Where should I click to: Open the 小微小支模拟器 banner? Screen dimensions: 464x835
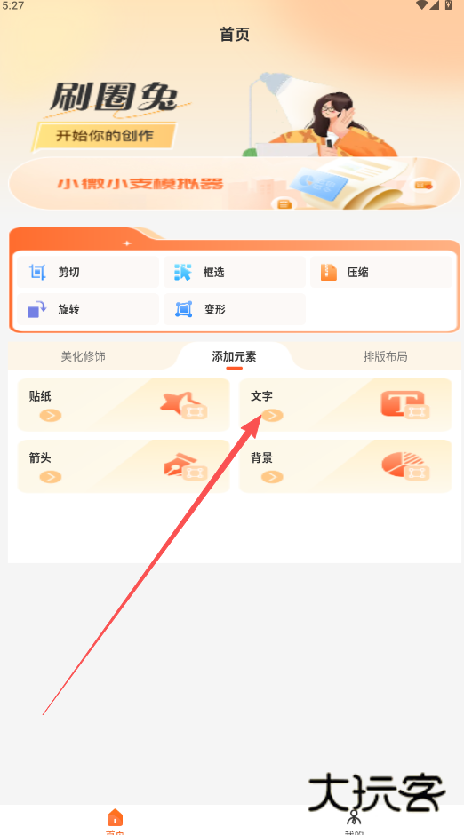point(235,184)
